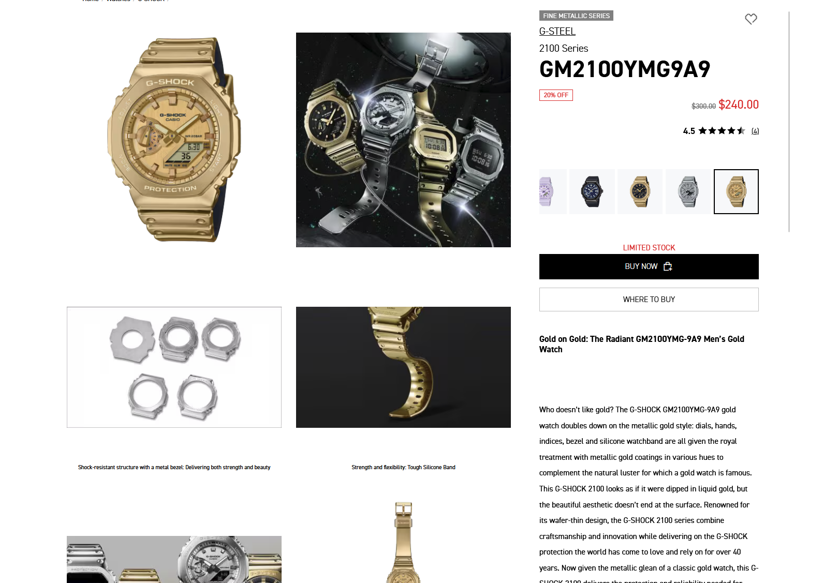
Task: Click the FINE METALLIC SERIES badge
Action: (x=576, y=16)
